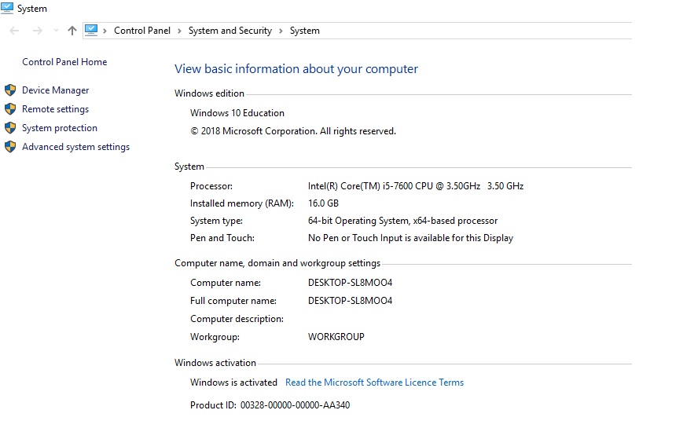Viewport: 694px width, 432px height.
Task: Click the computer icon in address bar
Action: [91, 30]
